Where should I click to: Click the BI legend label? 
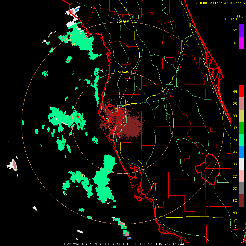point(235,201)
